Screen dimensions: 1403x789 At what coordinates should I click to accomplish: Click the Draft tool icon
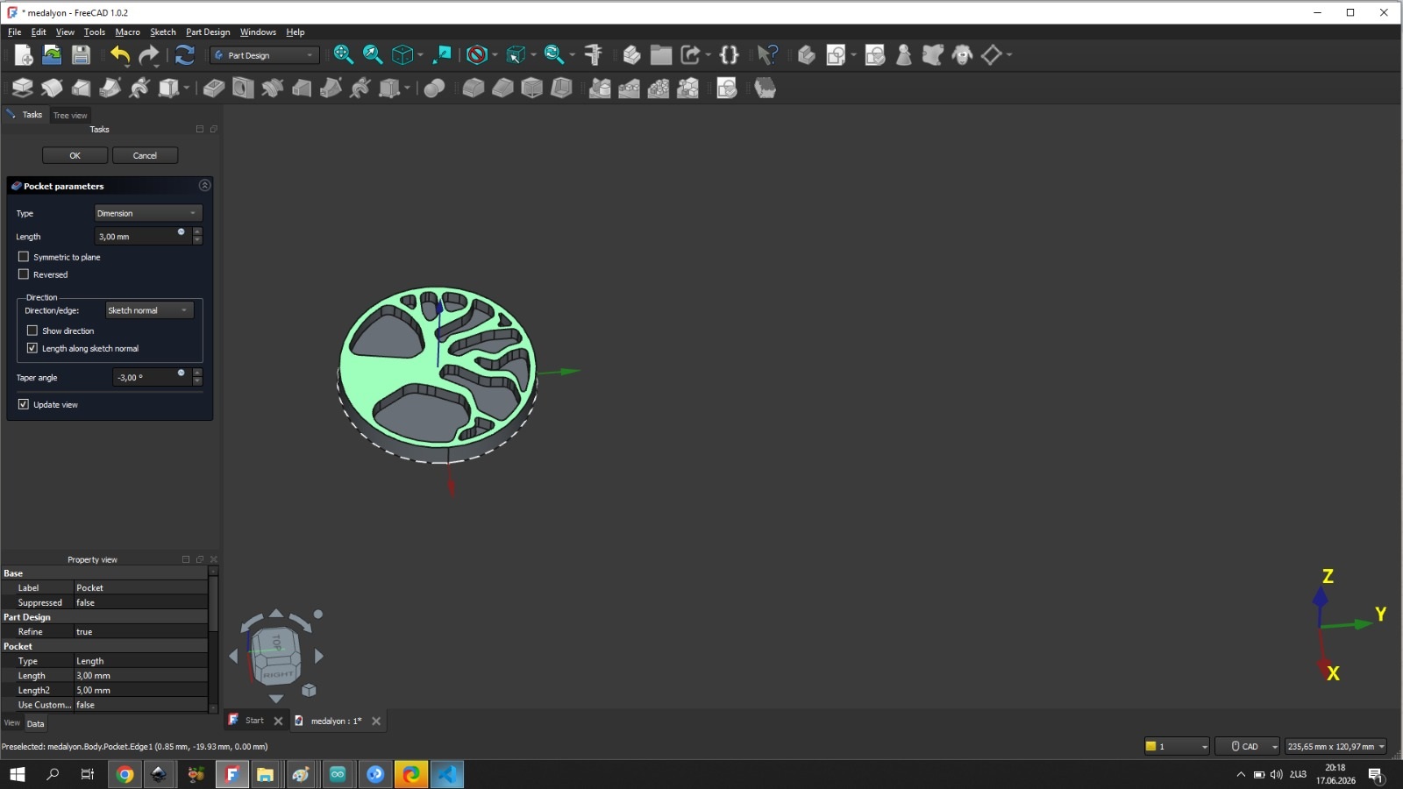click(x=532, y=88)
